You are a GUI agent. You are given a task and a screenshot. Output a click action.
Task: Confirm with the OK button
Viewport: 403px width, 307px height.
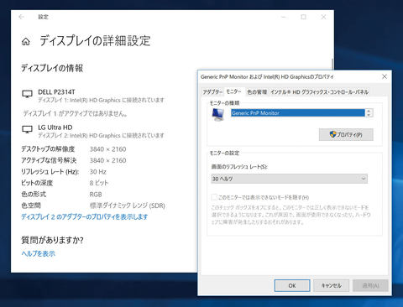tap(292, 285)
